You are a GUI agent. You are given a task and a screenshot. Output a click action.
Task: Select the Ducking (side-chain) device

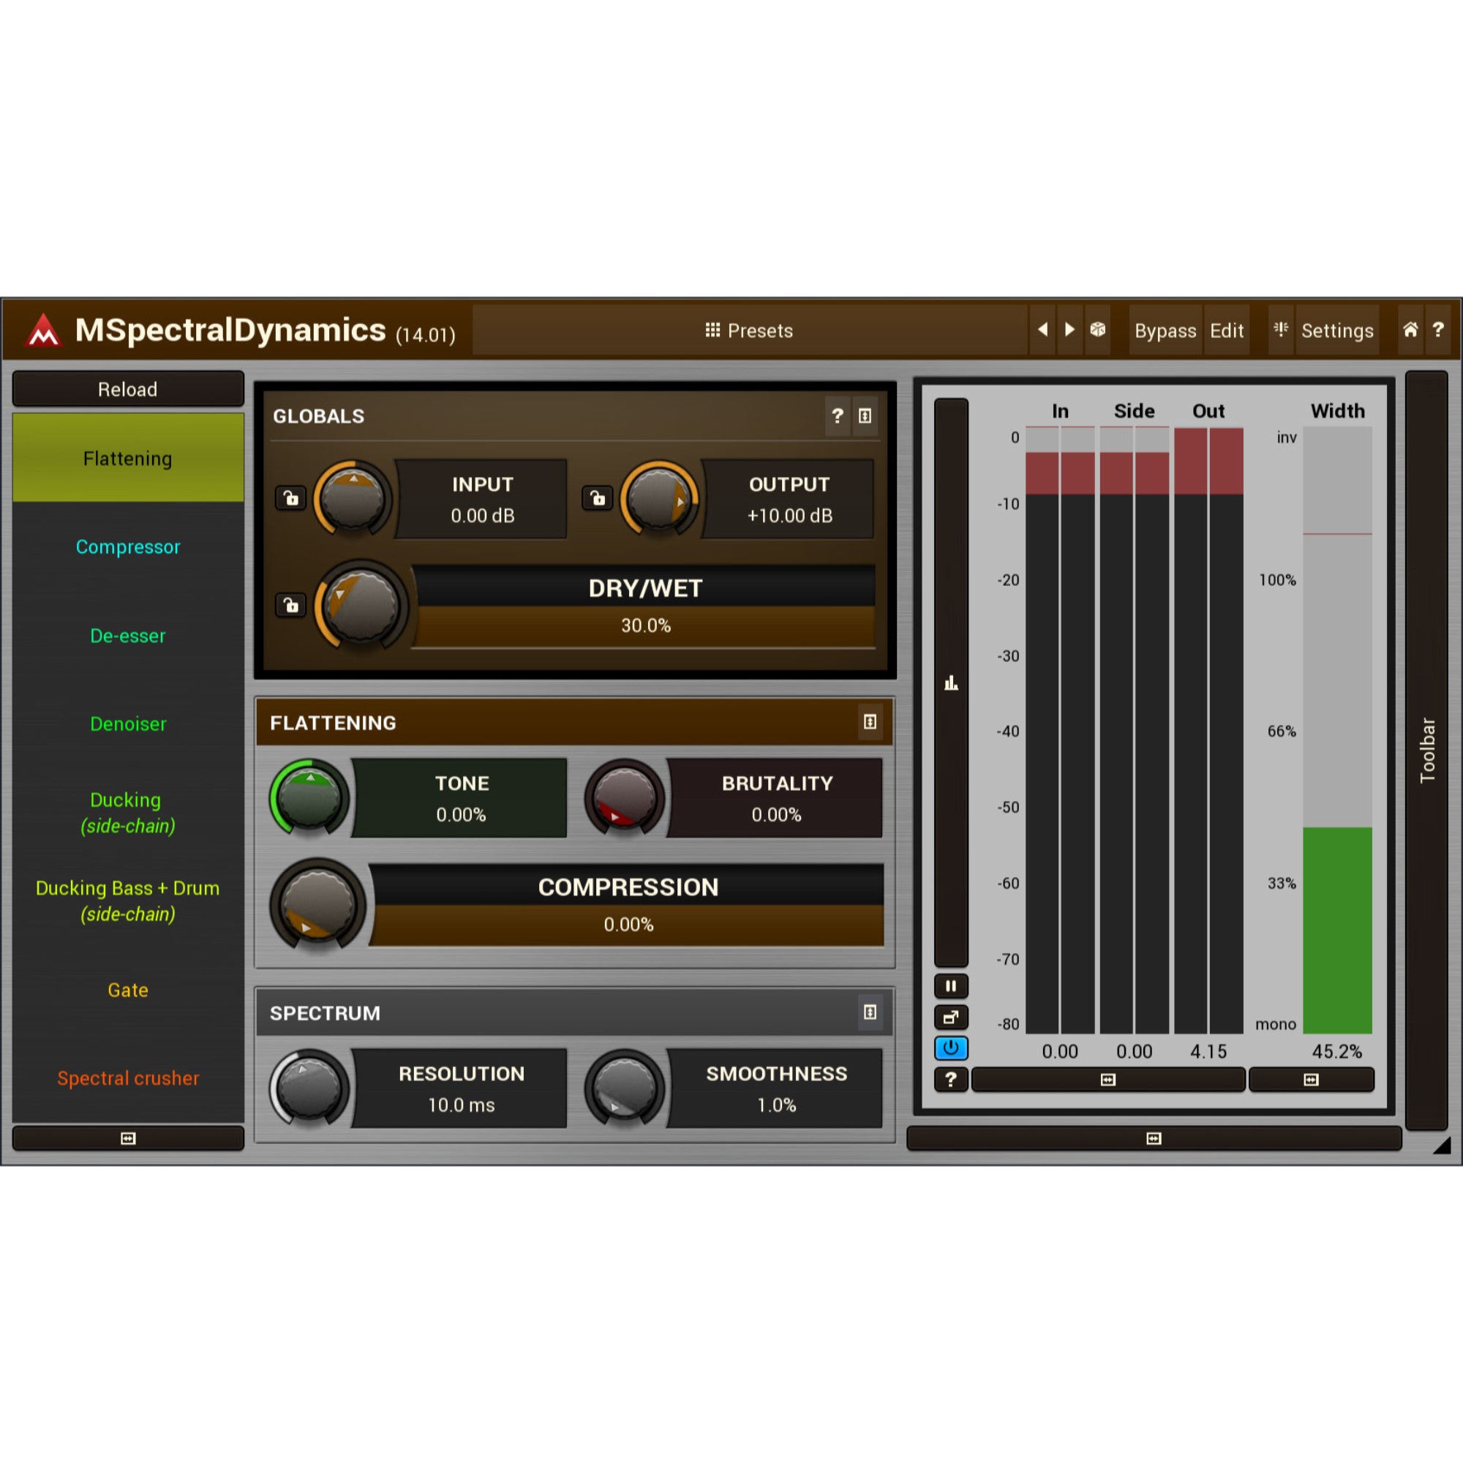point(128,813)
